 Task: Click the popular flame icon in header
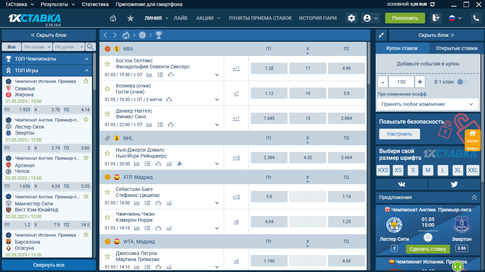[x=113, y=18]
